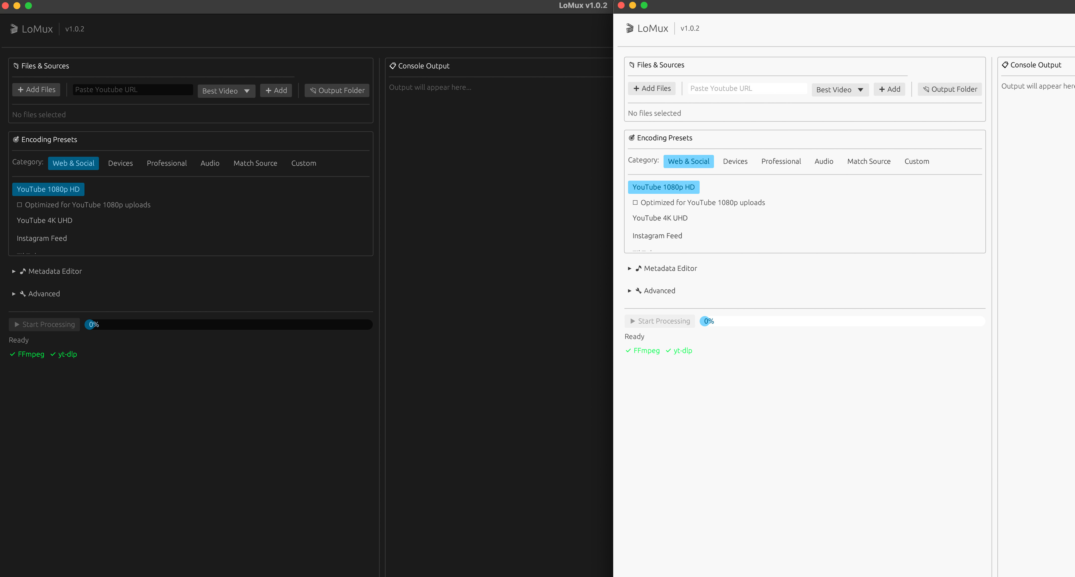Click the LoMux clapperboard logo in dark window
Image resolution: width=1075 pixels, height=577 pixels.
tap(14, 29)
